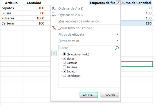The width and height of the screenshot is (157, 109).
Task: Uncheck the Zapatos checkbox
Action: [x=65, y=71]
